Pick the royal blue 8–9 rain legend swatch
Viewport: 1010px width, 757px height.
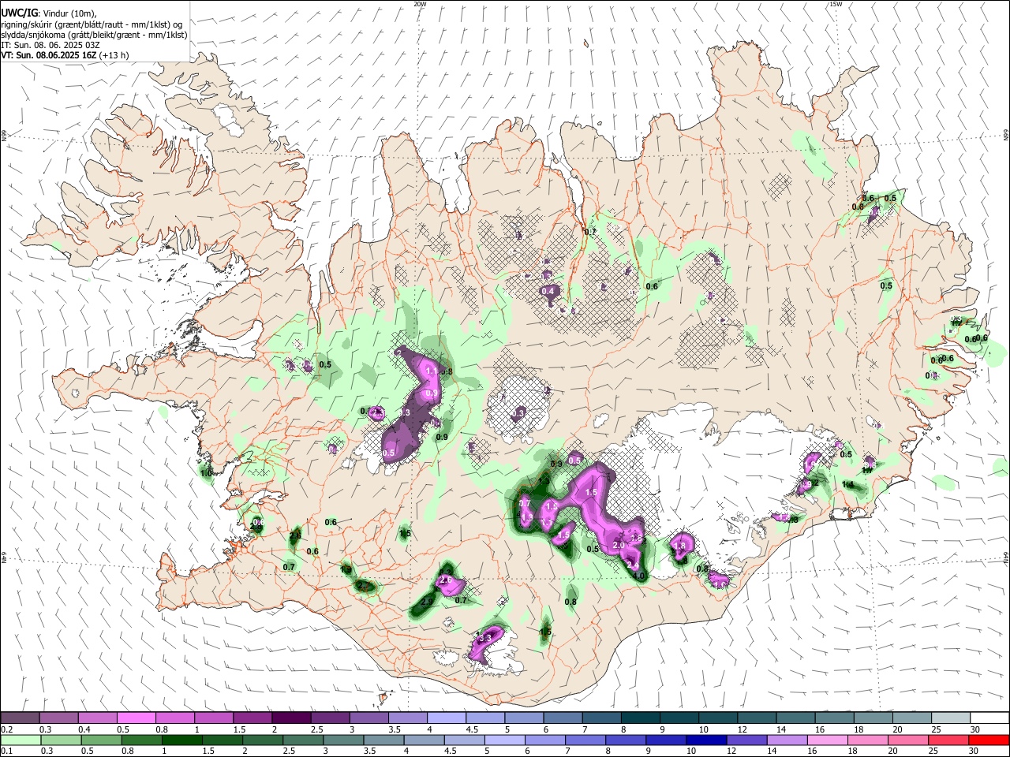(627, 740)
